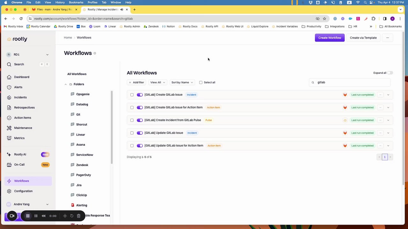Click the GitLab icon on the Create GitLab Issue row
408x229 pixels.
coord(345,95)
